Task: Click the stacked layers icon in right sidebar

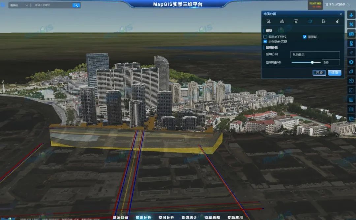Action: (x=351, y=71)
